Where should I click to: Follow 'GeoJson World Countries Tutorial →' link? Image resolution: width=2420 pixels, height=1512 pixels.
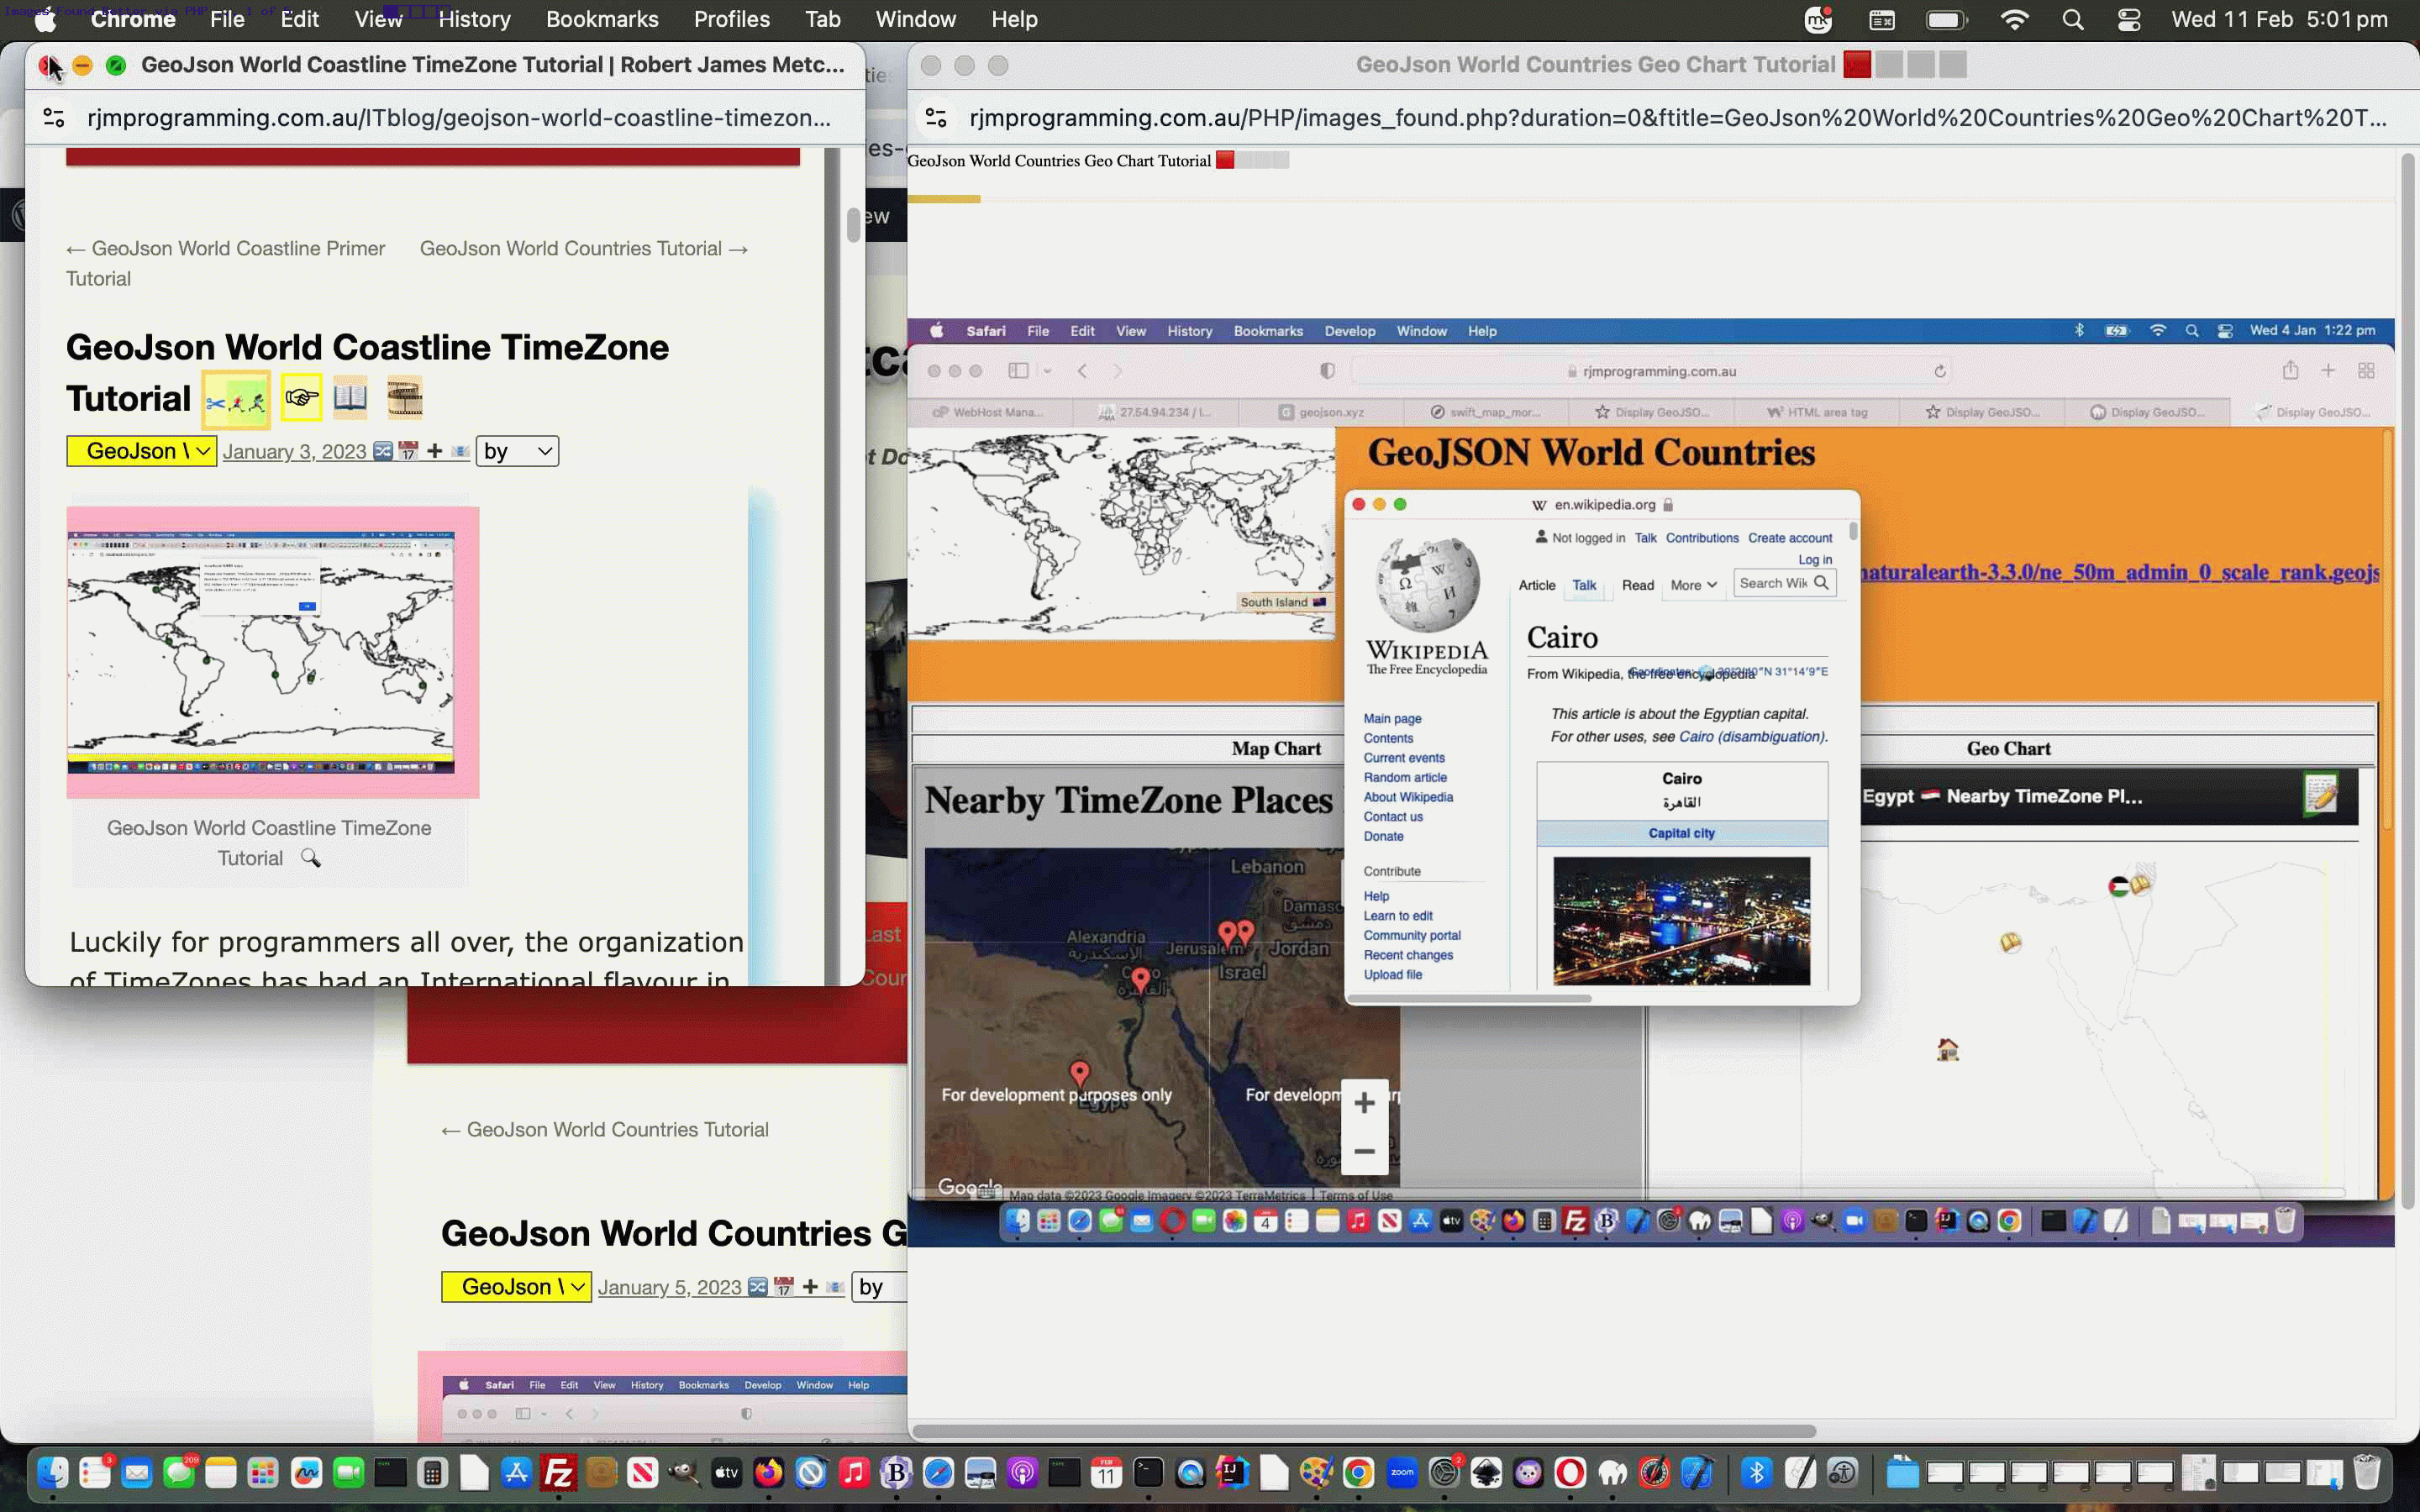pyautogui.click(x=583, y=249)
